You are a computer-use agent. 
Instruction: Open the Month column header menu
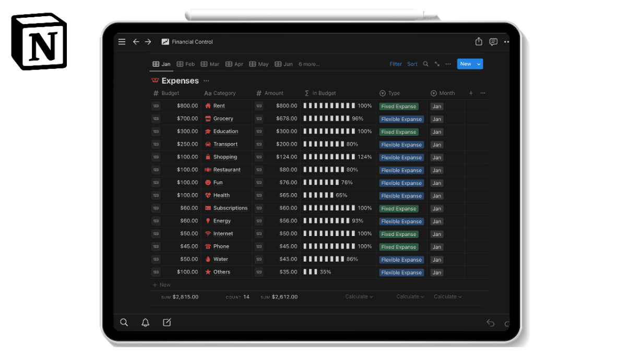click(x=443, y=93)
